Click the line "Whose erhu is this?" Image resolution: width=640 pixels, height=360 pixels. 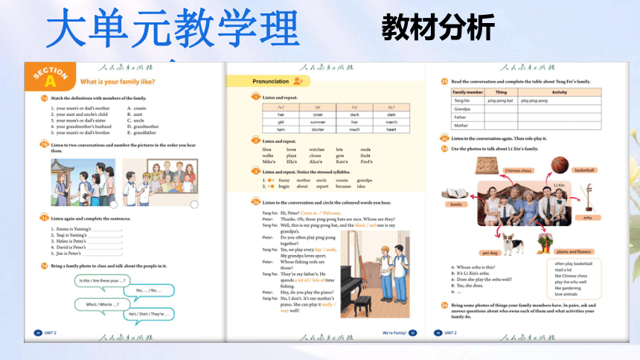pyautogui.click(x=476, y=267)
